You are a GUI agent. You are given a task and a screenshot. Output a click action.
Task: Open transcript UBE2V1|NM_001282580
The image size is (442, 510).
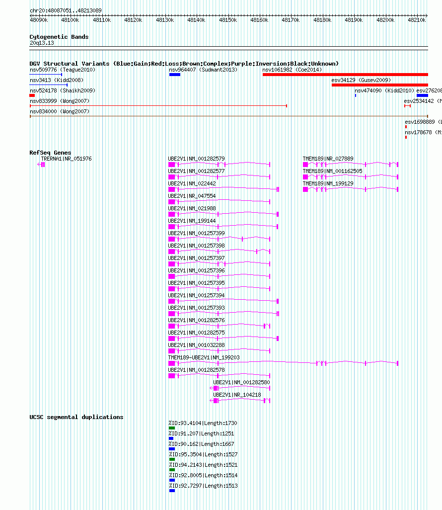pos(241,382)
